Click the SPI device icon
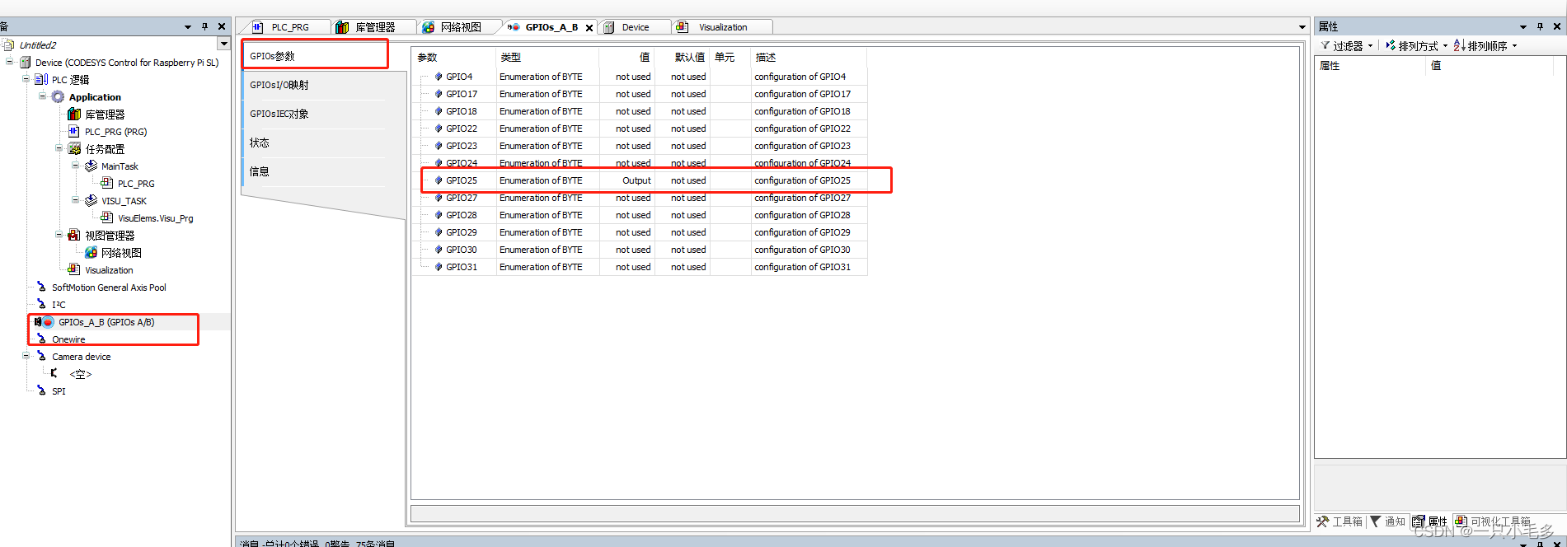Viewport: 1567px width, 547px height. pyautogui.click(x=41, y=390)
